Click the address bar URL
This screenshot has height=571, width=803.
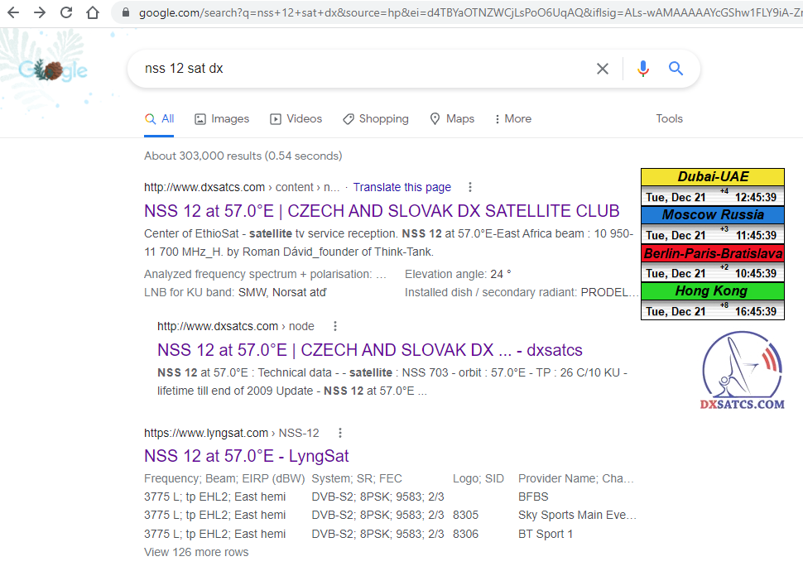pos(469,12)
